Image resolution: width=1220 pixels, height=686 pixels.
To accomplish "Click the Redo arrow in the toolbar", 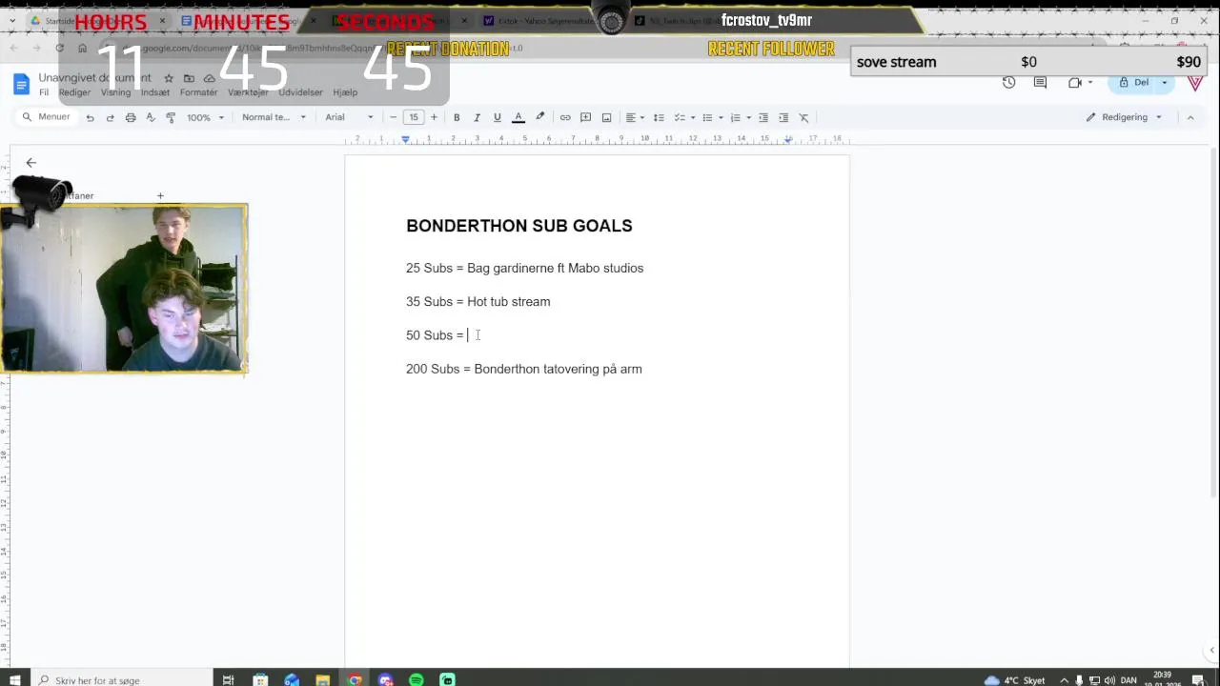I will [110, 117].
